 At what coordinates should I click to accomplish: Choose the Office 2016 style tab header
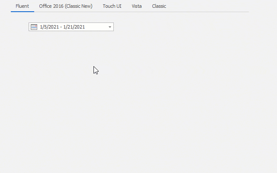click(66, 6)
